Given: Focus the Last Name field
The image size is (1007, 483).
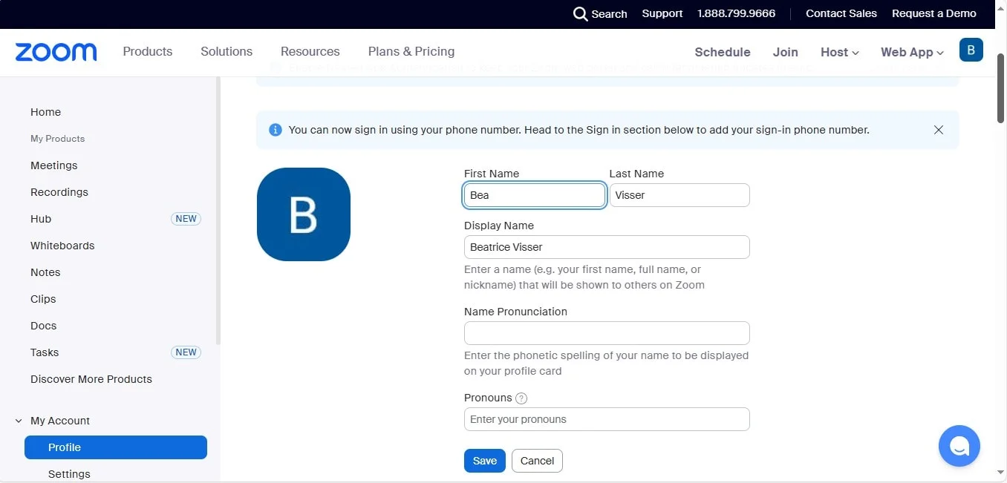Looking at the screenshot, I should pos(680,195).
